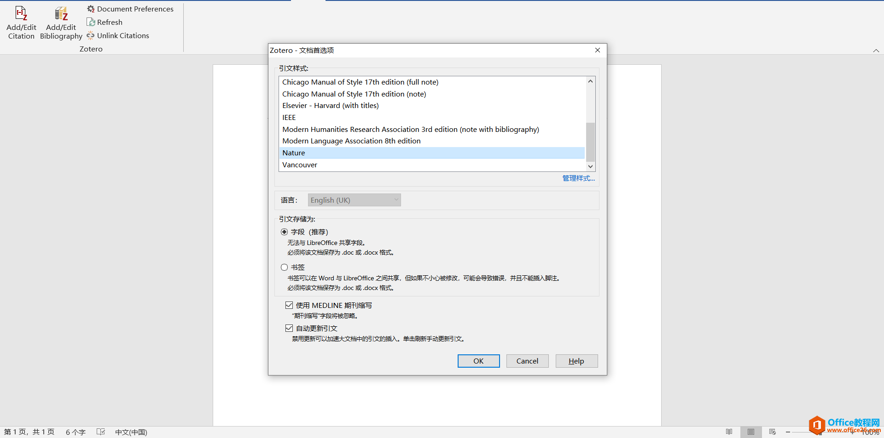Toggle 使用 MEDLINE 期刊缩写 checkbox

coord(289,305)
